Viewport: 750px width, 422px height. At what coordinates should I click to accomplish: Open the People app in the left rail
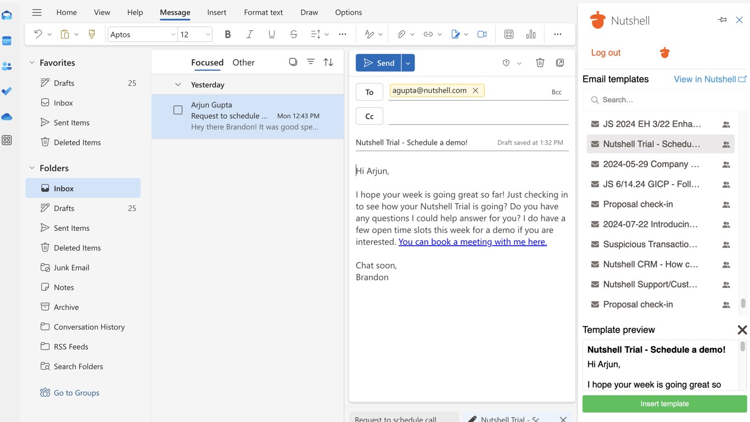(7, 66)
